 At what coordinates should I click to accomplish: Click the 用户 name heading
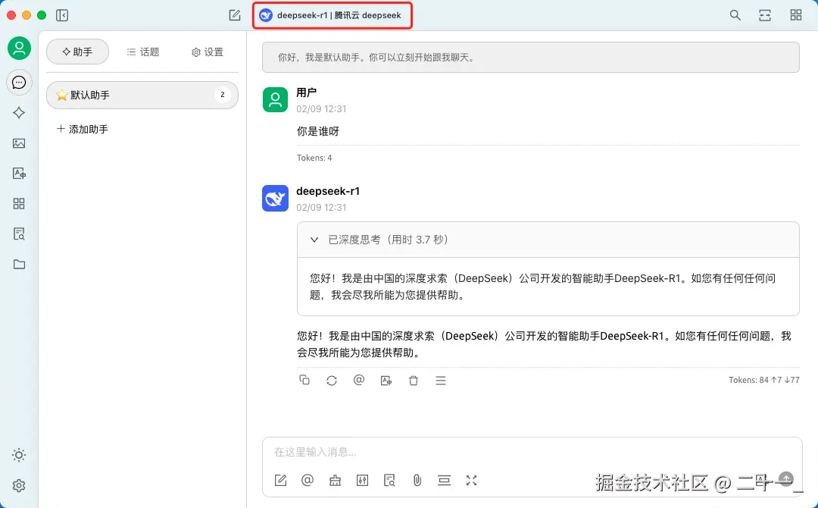tap(306, 93)
